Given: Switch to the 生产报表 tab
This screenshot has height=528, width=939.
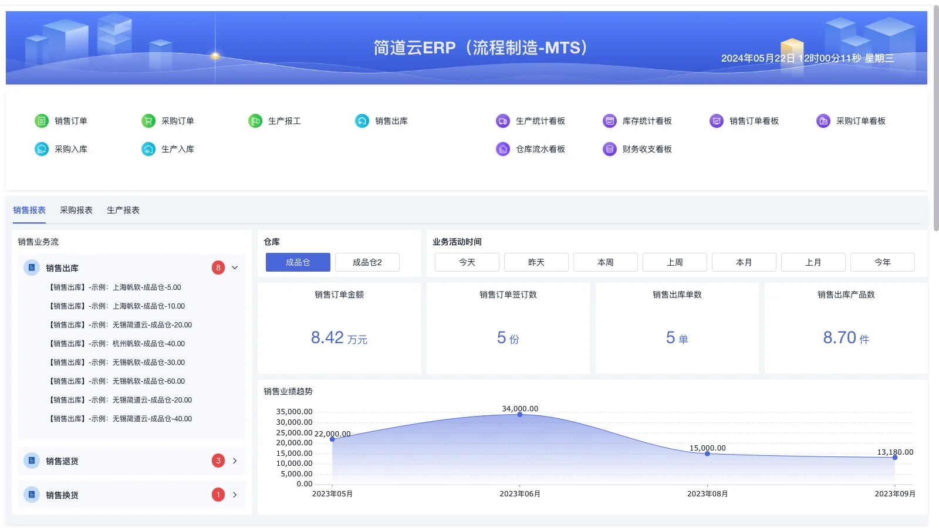Looking at the screenshot, I should (123, 210).
